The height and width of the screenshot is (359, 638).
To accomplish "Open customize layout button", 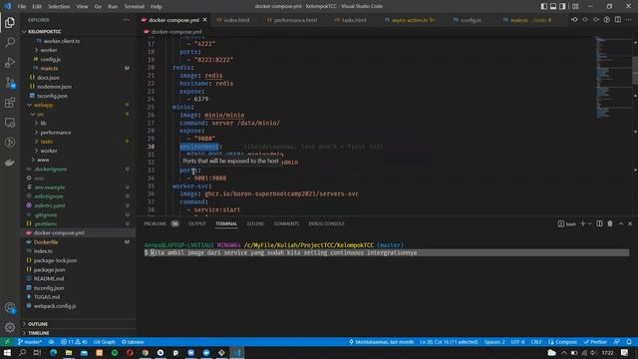I will click(575, 6).
